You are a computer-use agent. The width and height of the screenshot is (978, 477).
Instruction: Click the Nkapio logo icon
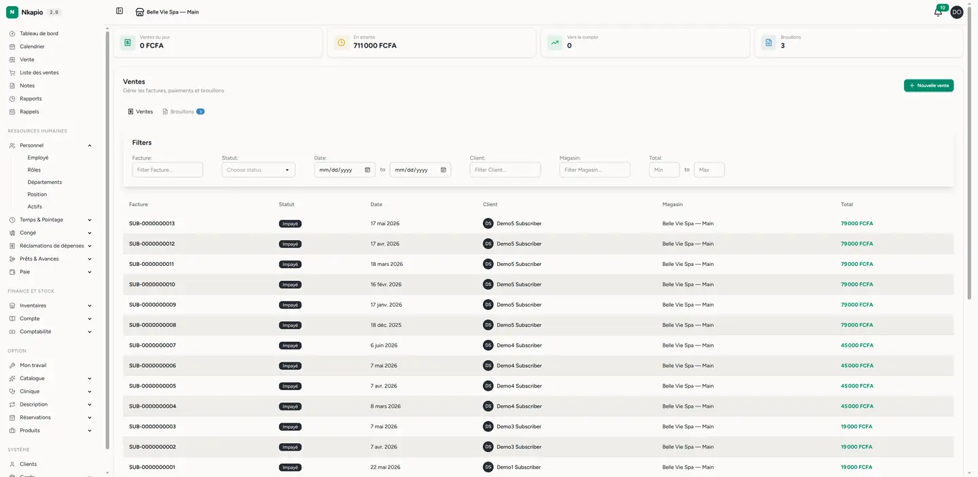[12, 12]
